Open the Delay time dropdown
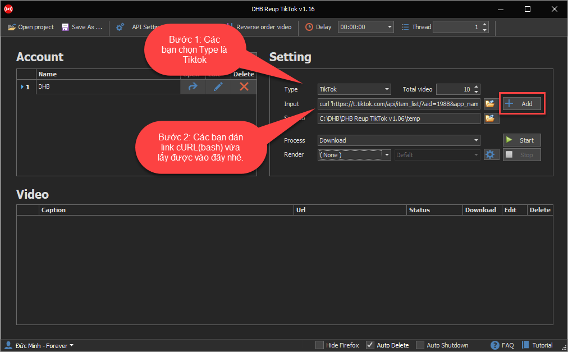The height and width of the screenshot is (352, 568). coord(390,27)
